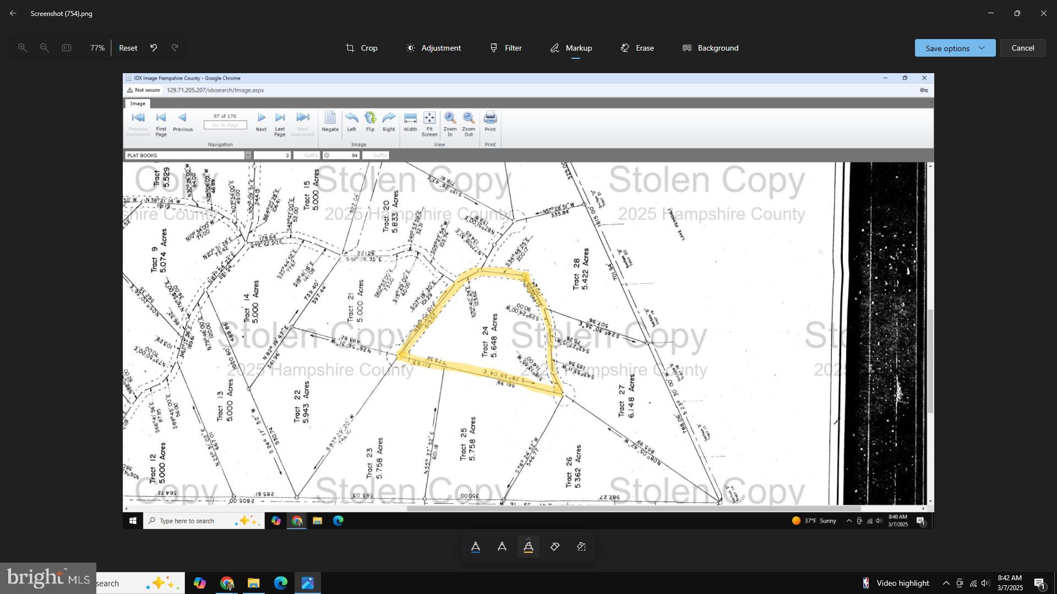Toggle 1:1 actual size view
1057x594 pixels.
(x=67, y=48)
